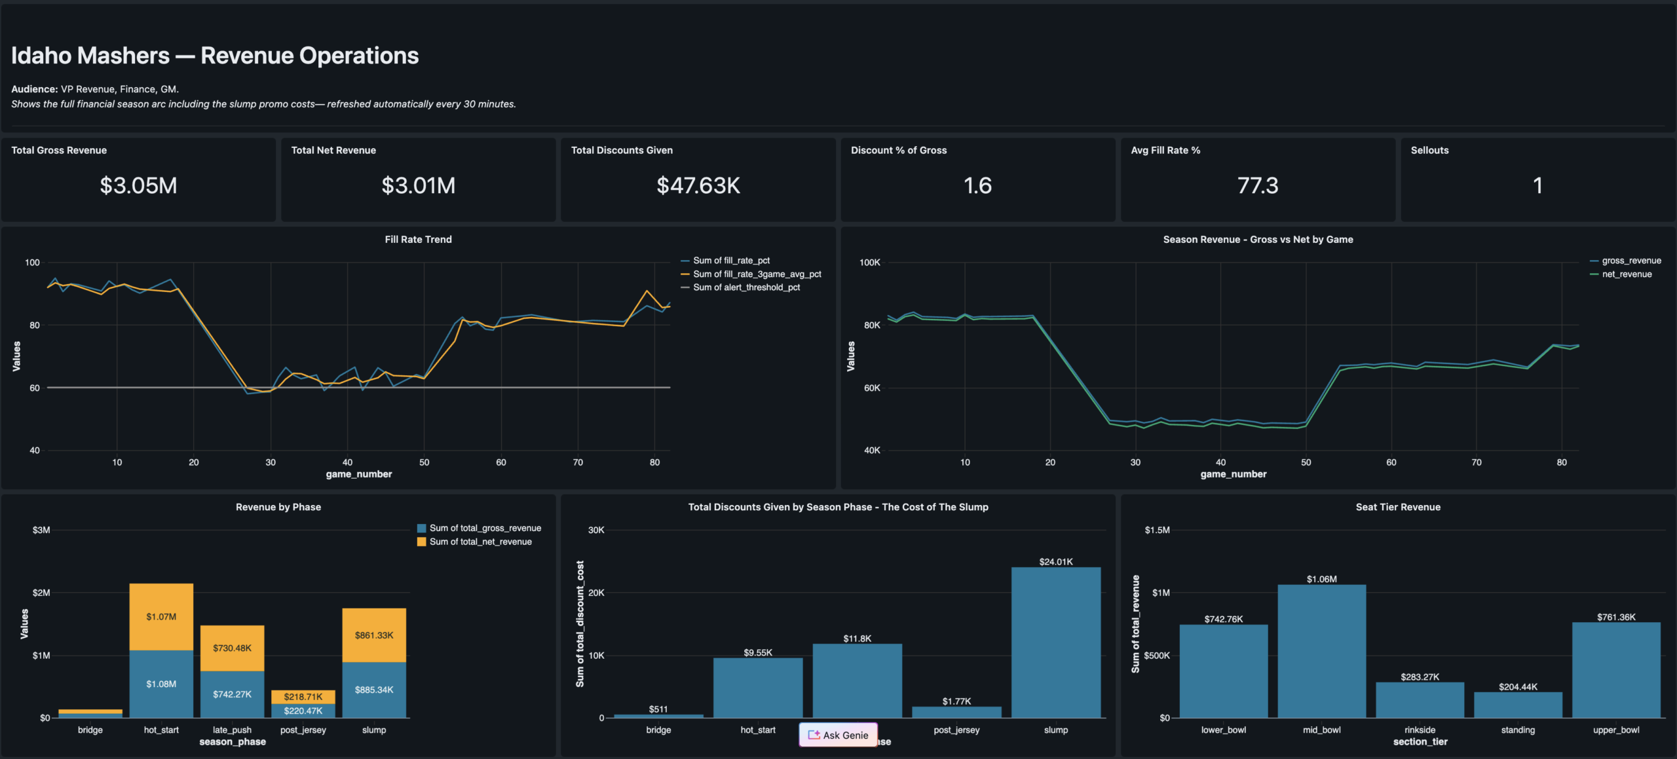Click the Sum of total_discount_cost axis label

[x=580, y=624]
